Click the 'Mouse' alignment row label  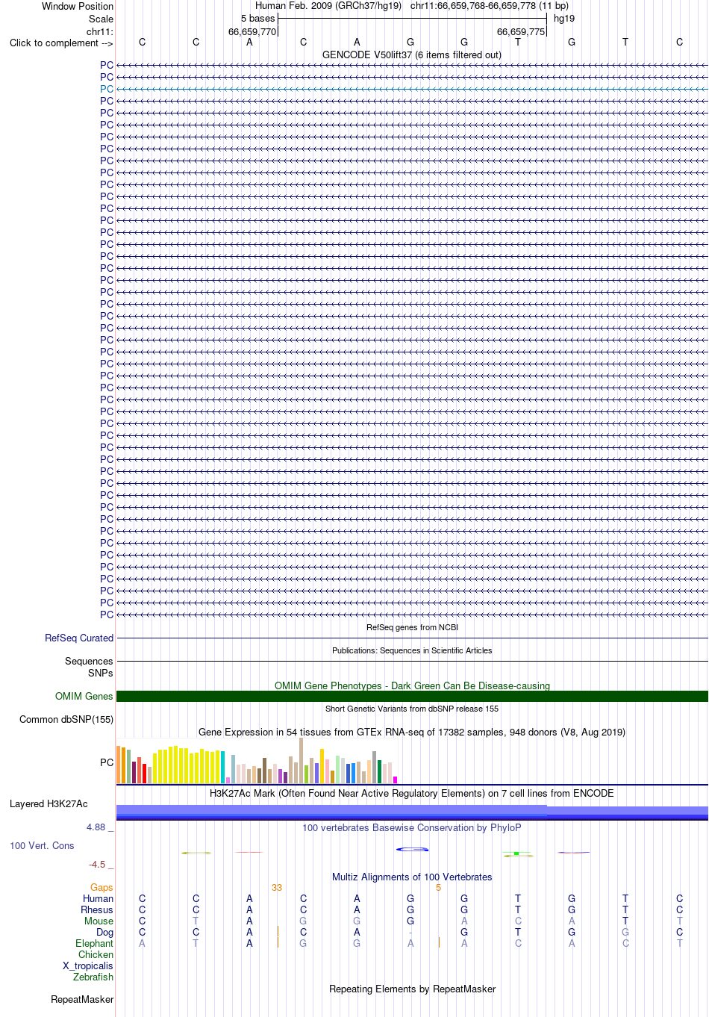[x=99, y=921]
